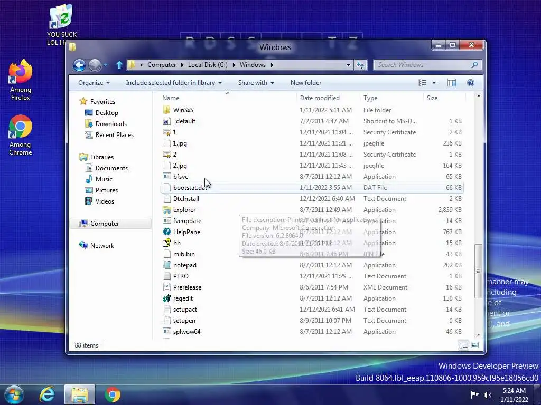The height and width of the screenshot is (405, 541).
Task: Select the notepad application icon
Action: [x=166, y=265]
